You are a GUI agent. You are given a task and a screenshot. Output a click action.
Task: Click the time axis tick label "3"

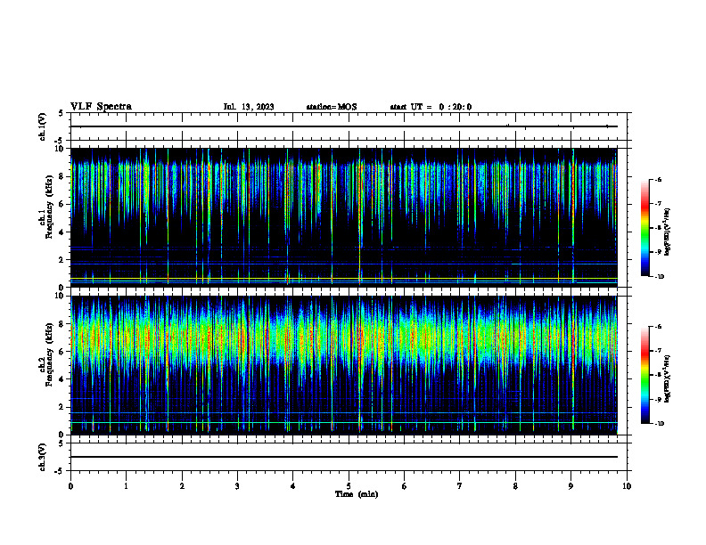coord(237,486)
